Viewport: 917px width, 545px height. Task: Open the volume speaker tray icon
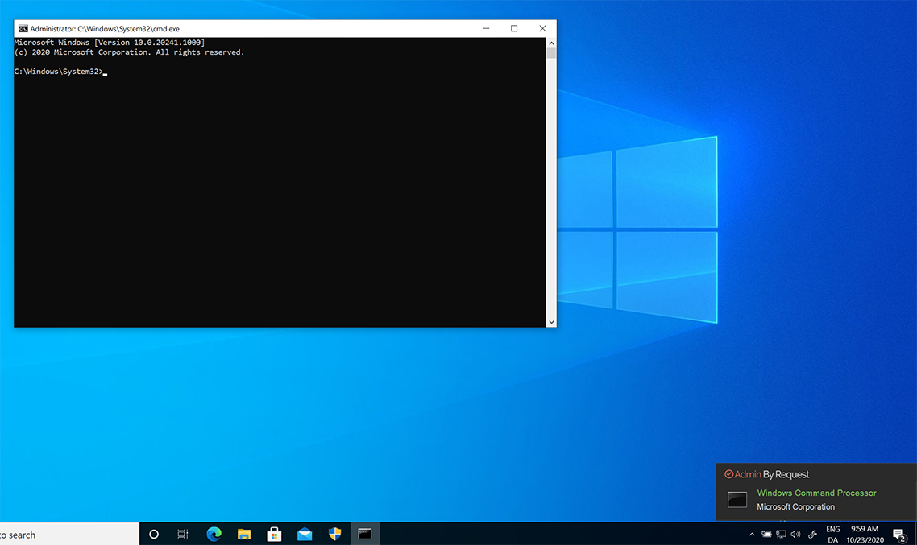[795, 534]
